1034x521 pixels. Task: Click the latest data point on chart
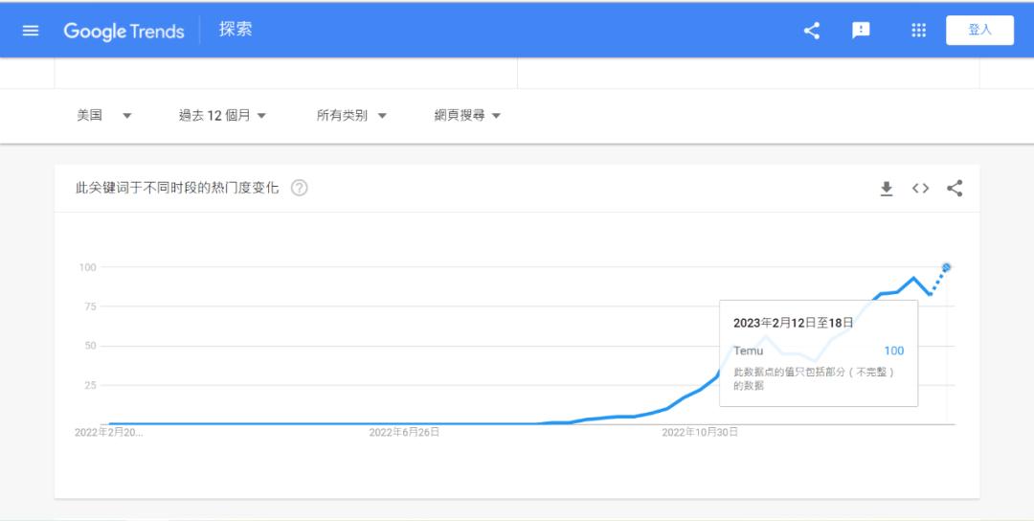947,267
